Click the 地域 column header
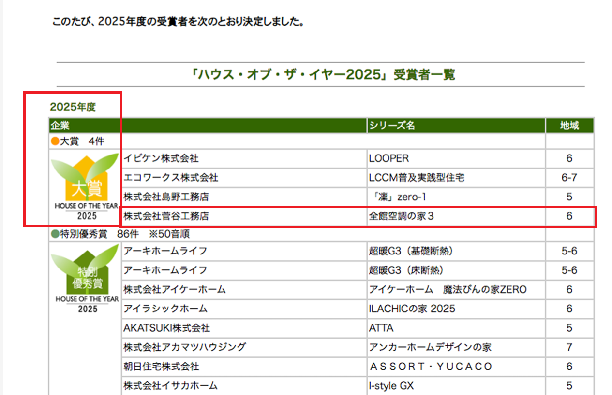Screen dimensions: 612x395 569,126
